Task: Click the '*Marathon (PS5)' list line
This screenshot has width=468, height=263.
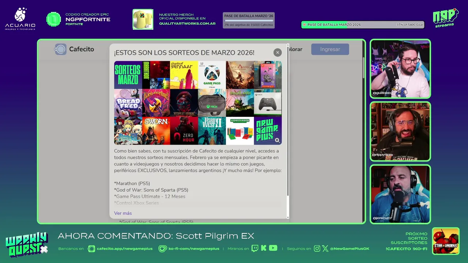Action: [132, 183]
